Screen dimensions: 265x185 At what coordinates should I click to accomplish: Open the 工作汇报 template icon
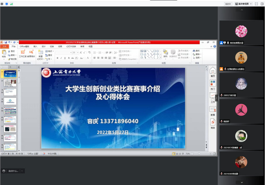(24, 54)
